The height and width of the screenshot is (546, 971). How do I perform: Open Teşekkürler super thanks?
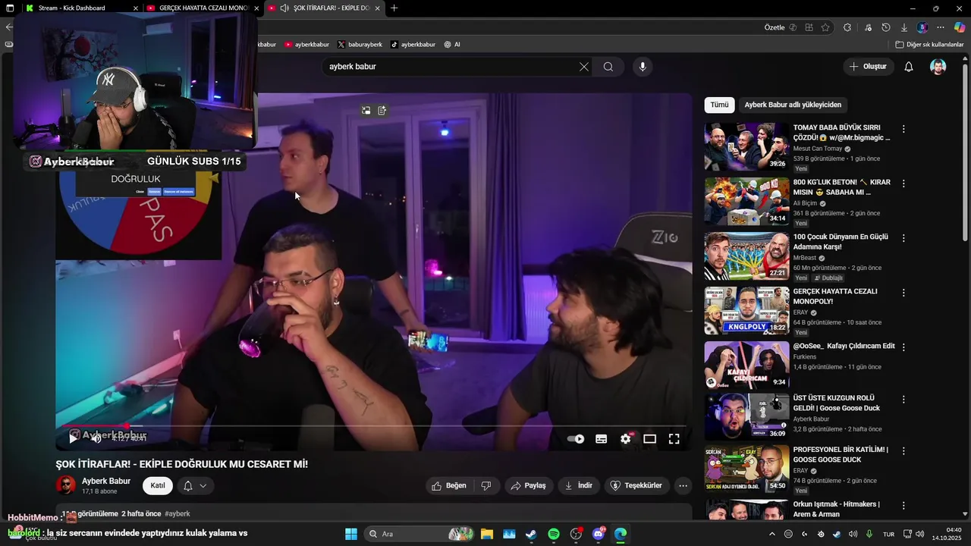coord(636,485)
